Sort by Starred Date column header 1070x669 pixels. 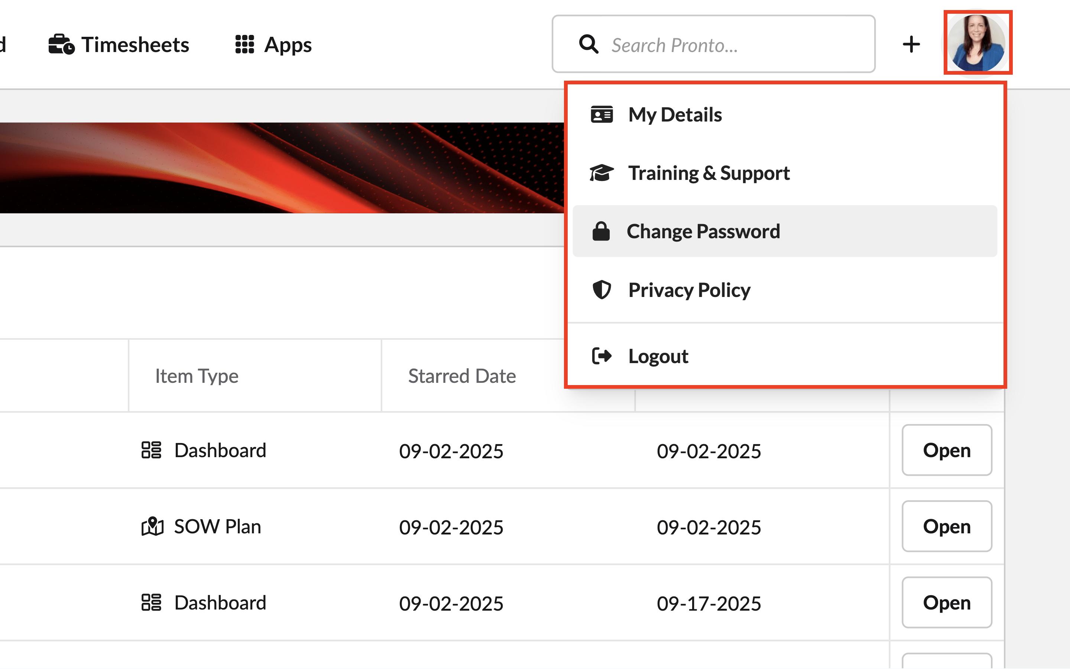tap(462, 376)
